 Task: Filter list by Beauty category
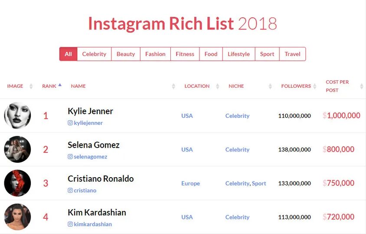[126, 54]
